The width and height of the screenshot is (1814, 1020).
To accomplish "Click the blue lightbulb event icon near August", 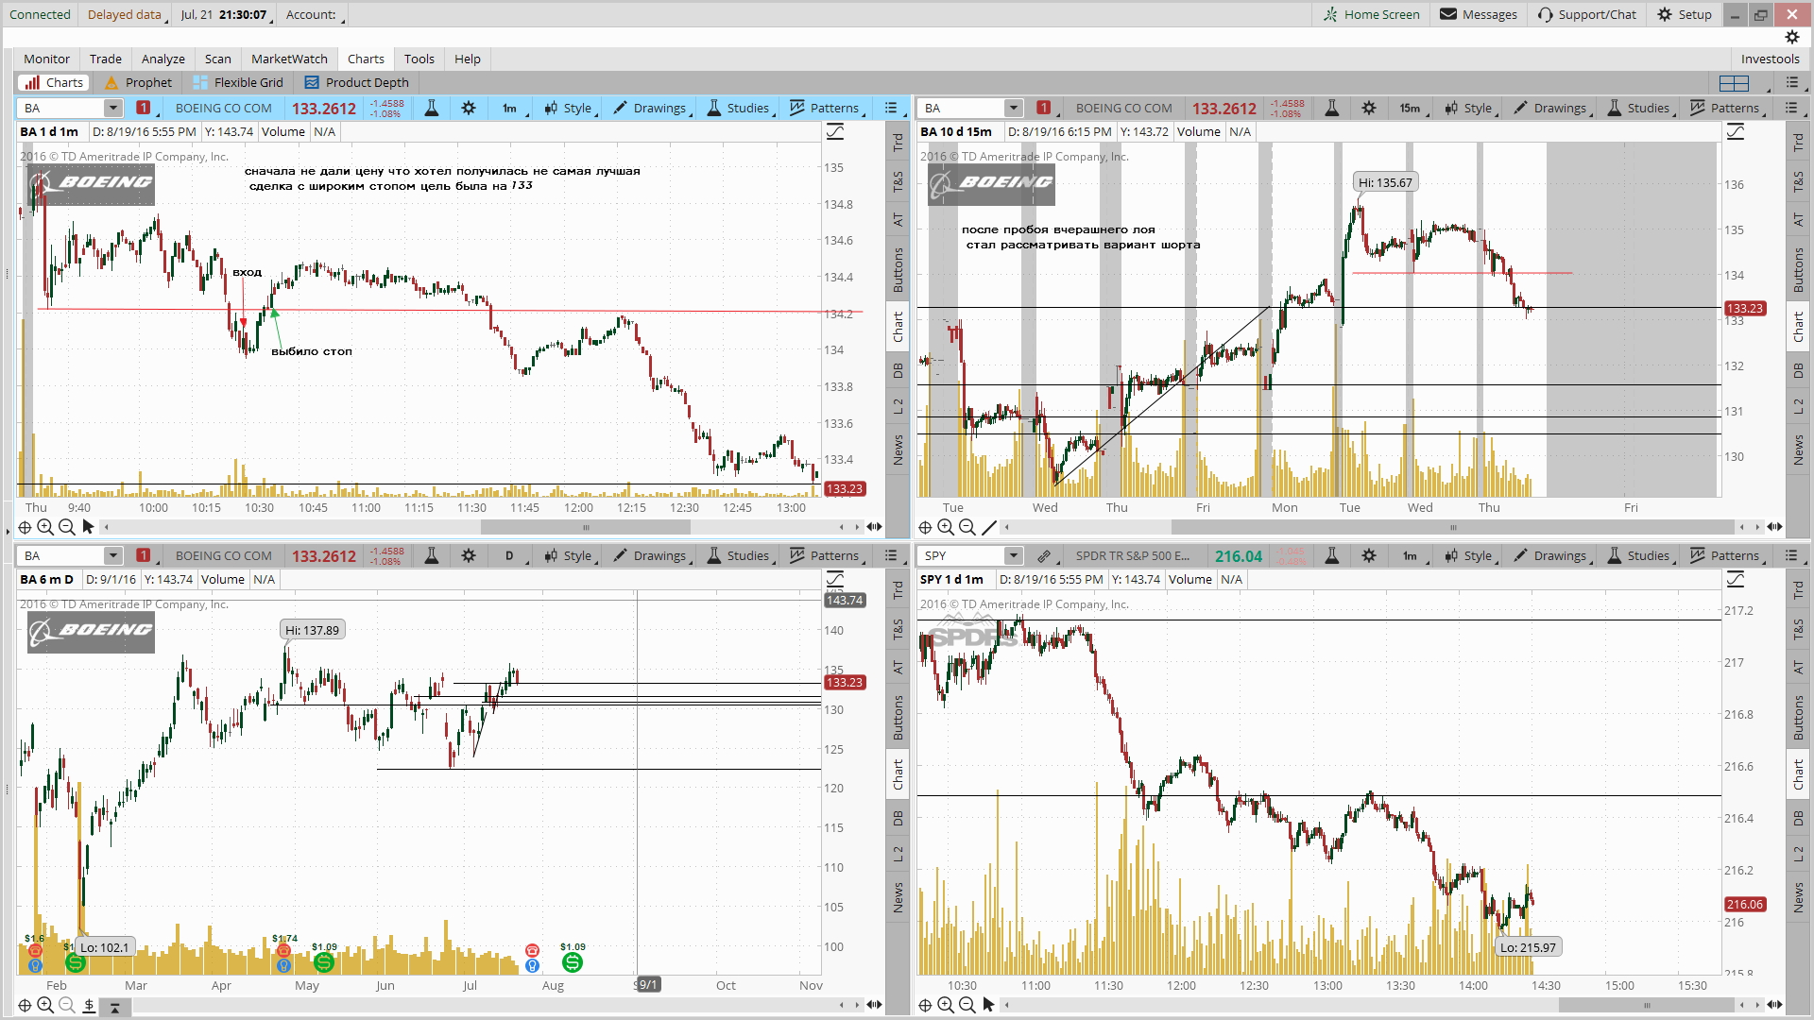I will click(532, 966).
